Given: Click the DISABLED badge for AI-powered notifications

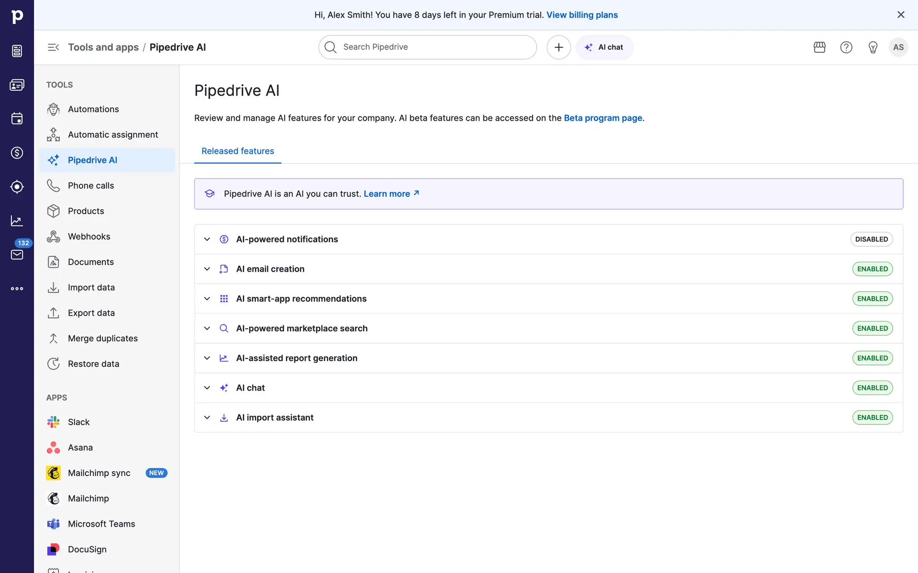Looking at the screenshot, I should click(871, 239).
